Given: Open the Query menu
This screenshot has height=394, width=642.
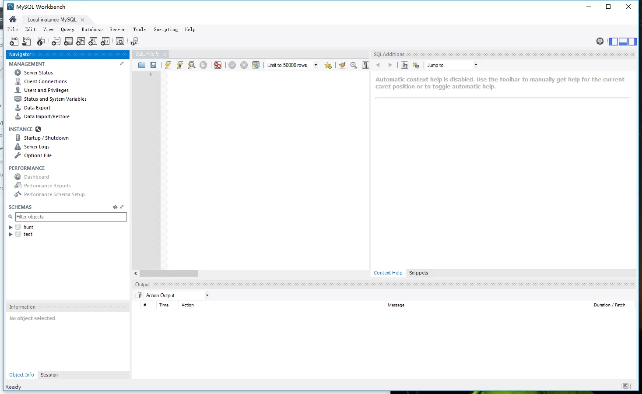Looking at the screenshot, I should pos(67,29).
